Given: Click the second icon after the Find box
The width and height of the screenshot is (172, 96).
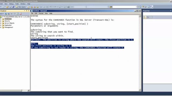Looking at the screenshot, I should pos(143,7).
